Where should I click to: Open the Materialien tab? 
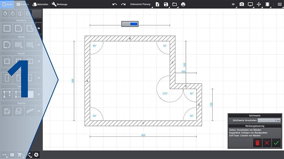click(x=40, y=4)
